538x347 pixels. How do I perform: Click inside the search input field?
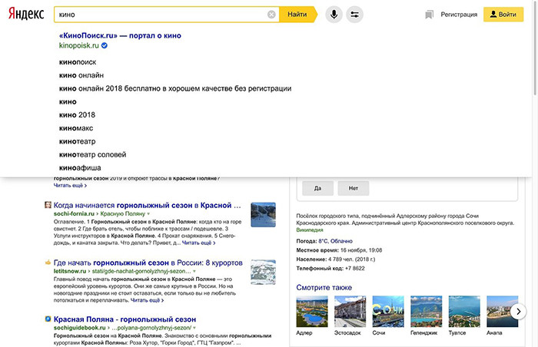154,15
